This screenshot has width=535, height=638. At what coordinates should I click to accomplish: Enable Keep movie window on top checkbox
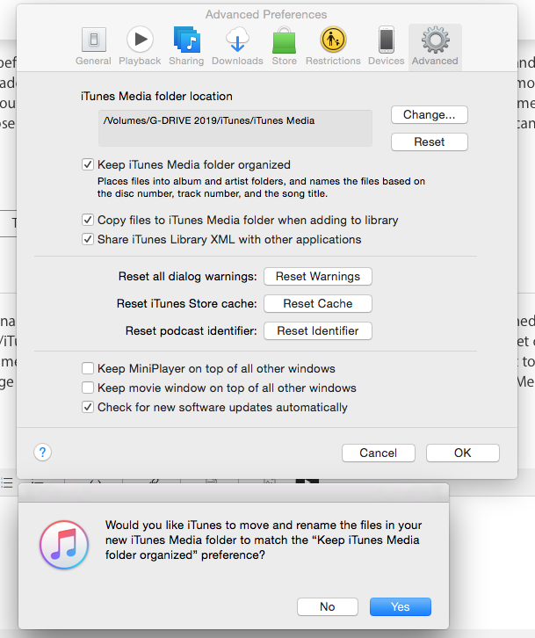(x=88, y=388)
